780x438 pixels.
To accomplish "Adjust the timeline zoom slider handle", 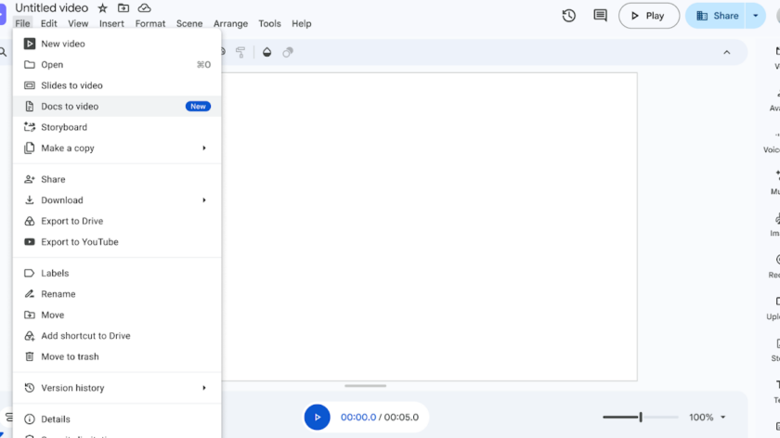I will 641,417.
